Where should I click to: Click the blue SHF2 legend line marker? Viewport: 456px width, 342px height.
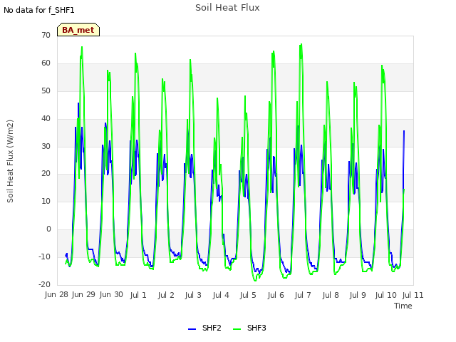192,329
